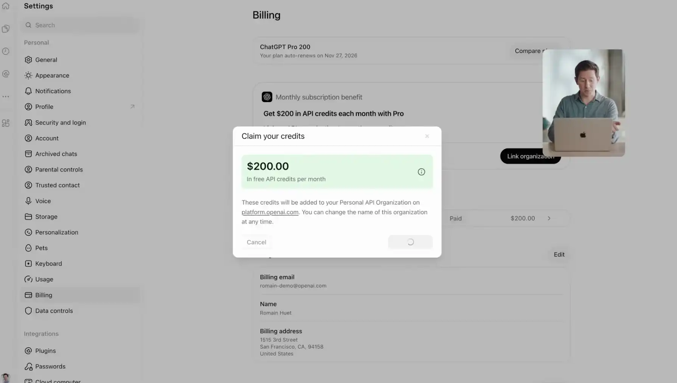Open the Profile external link arrow
Image resolution: width=677 pixels, height=383 pixels.
click(x=132, y=107)
